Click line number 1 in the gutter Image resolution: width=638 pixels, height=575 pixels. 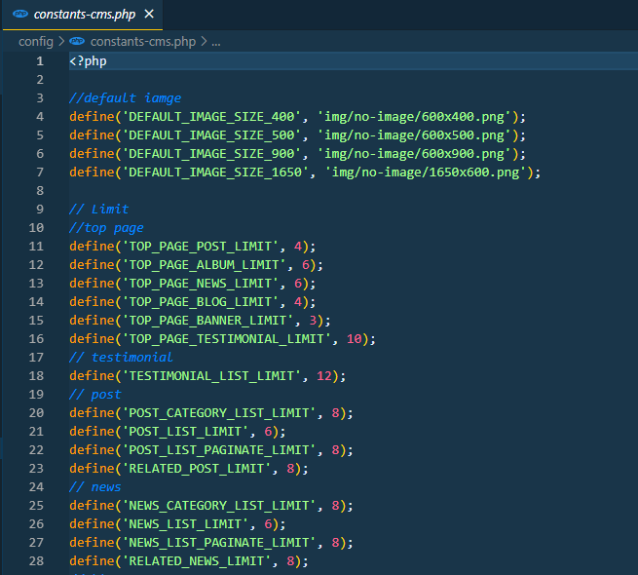point(40,61)
